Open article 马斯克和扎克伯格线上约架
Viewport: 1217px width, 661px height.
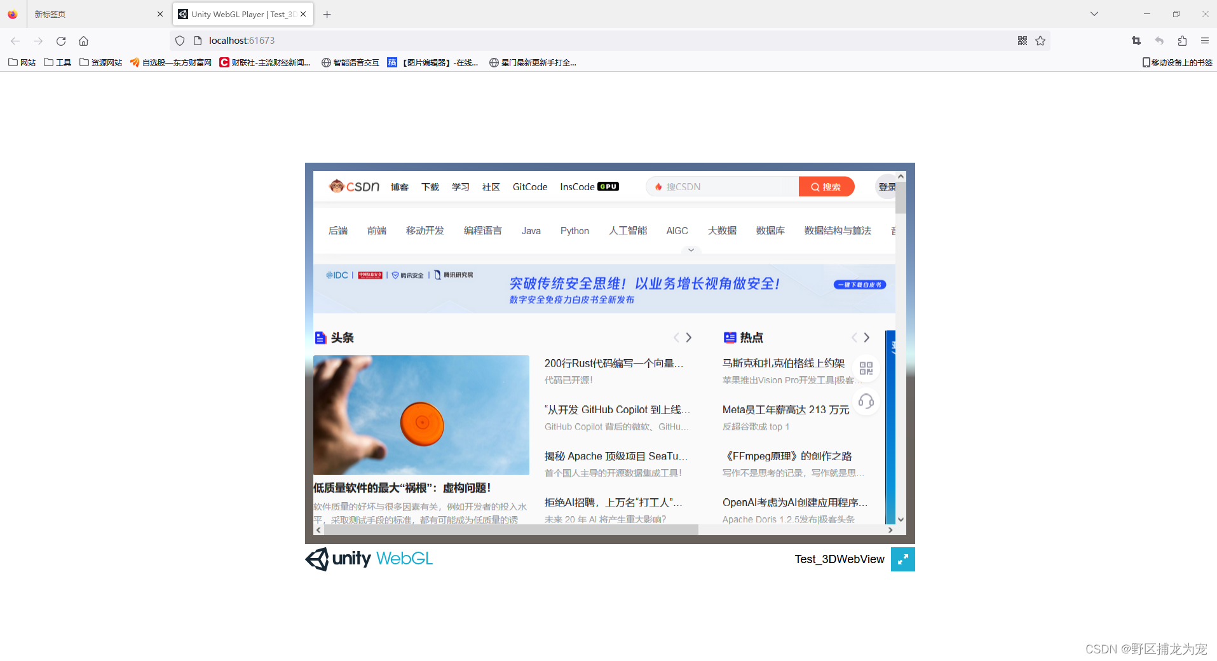pyautogui.click(x=784, y=363)
